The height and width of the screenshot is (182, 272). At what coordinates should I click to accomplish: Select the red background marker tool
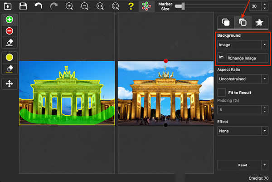point(10,31)
